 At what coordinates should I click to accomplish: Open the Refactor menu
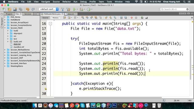pos(66,2)
